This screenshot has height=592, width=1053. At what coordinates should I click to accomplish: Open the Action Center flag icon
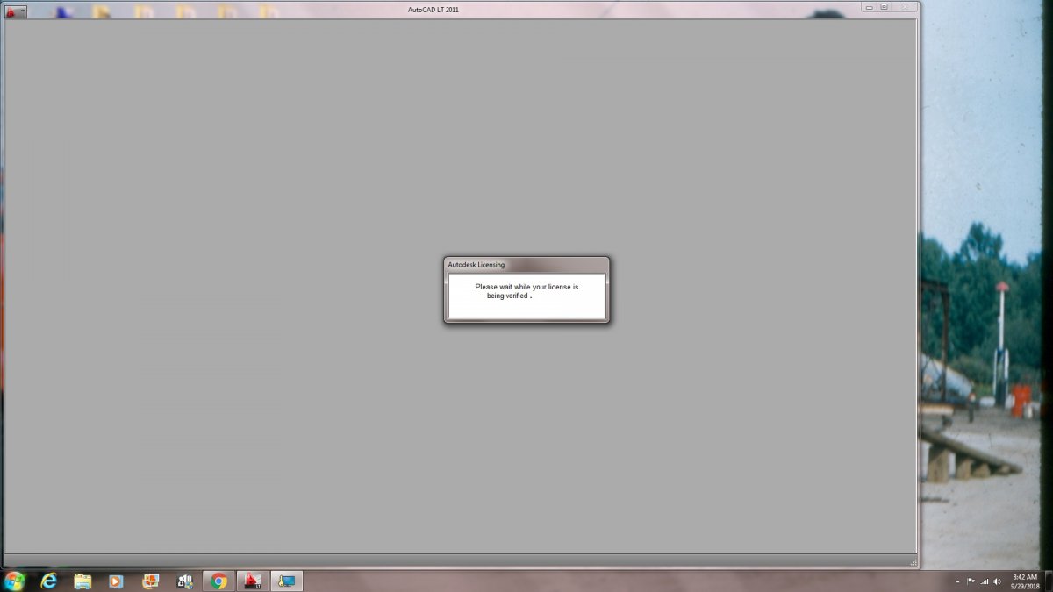[971, 581]
